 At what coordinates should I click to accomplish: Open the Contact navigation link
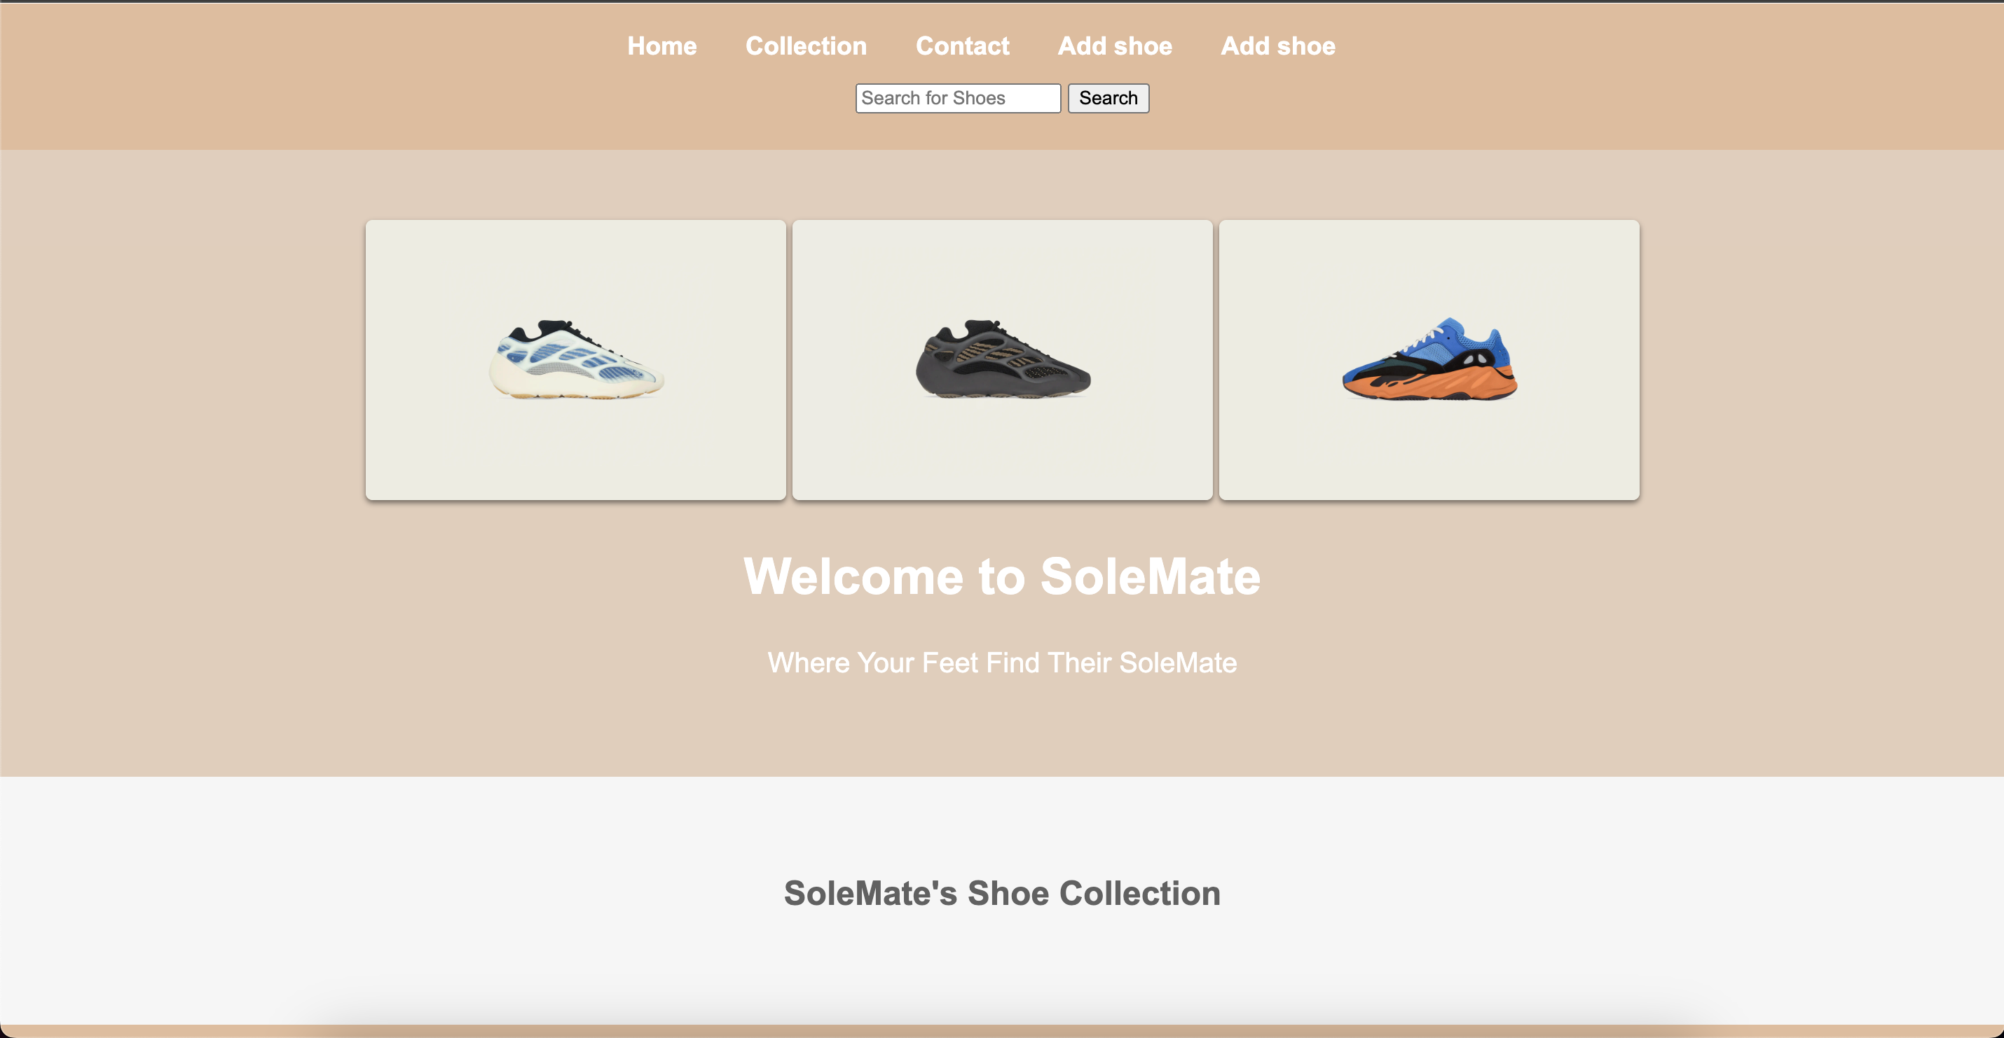click(961, 46)
